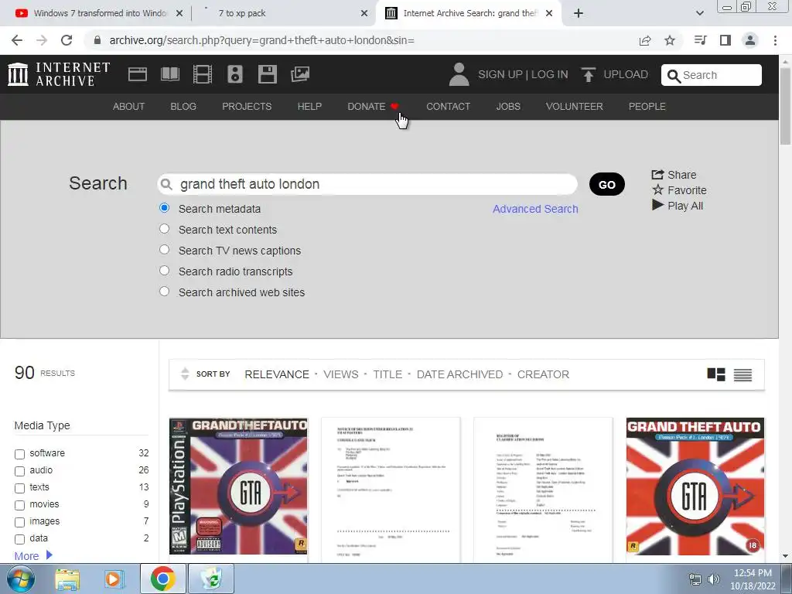Open Advanced Search link
This screenshot has height=594, width=792.
tap(535, 209)
